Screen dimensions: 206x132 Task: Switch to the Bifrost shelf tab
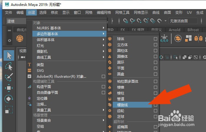pos(193,30)
